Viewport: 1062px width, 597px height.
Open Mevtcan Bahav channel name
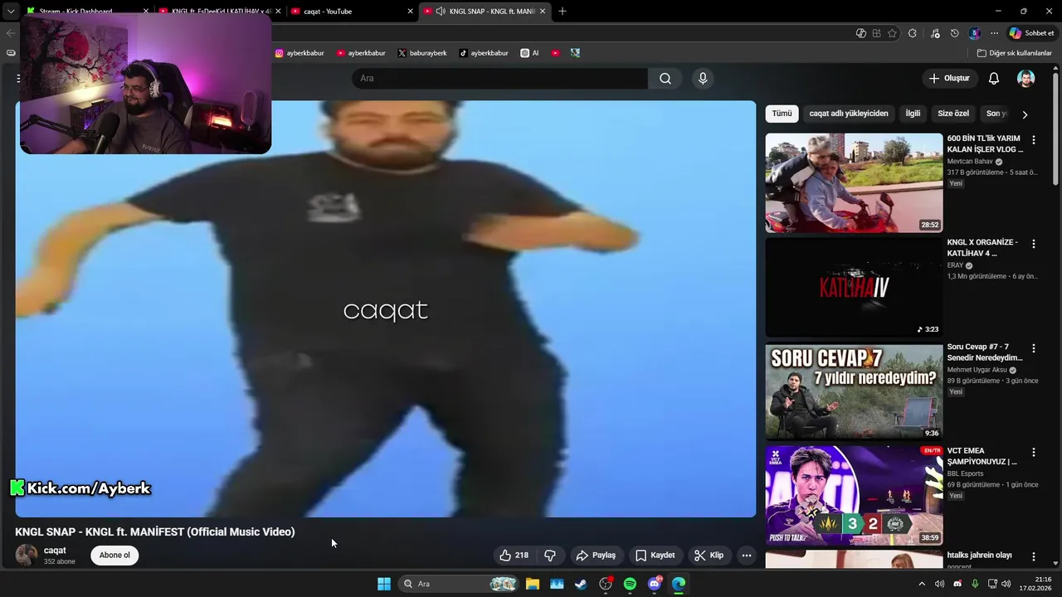click(x=970, y=162)
